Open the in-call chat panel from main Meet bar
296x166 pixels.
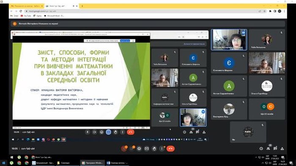(275, 149)
